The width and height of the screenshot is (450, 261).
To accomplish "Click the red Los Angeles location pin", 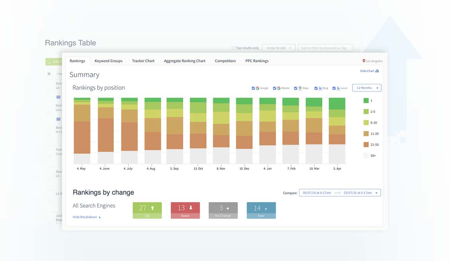I will pyautogui.click(x=363, y=61).
